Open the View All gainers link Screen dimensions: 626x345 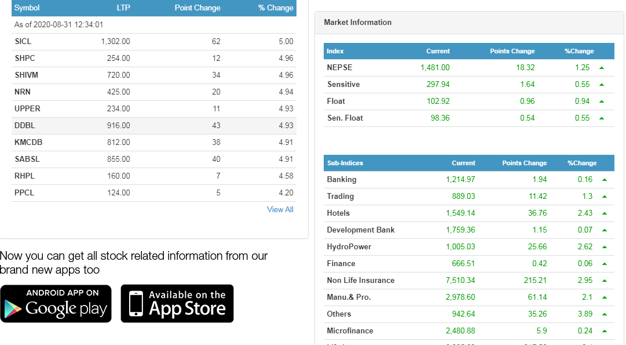280,209
